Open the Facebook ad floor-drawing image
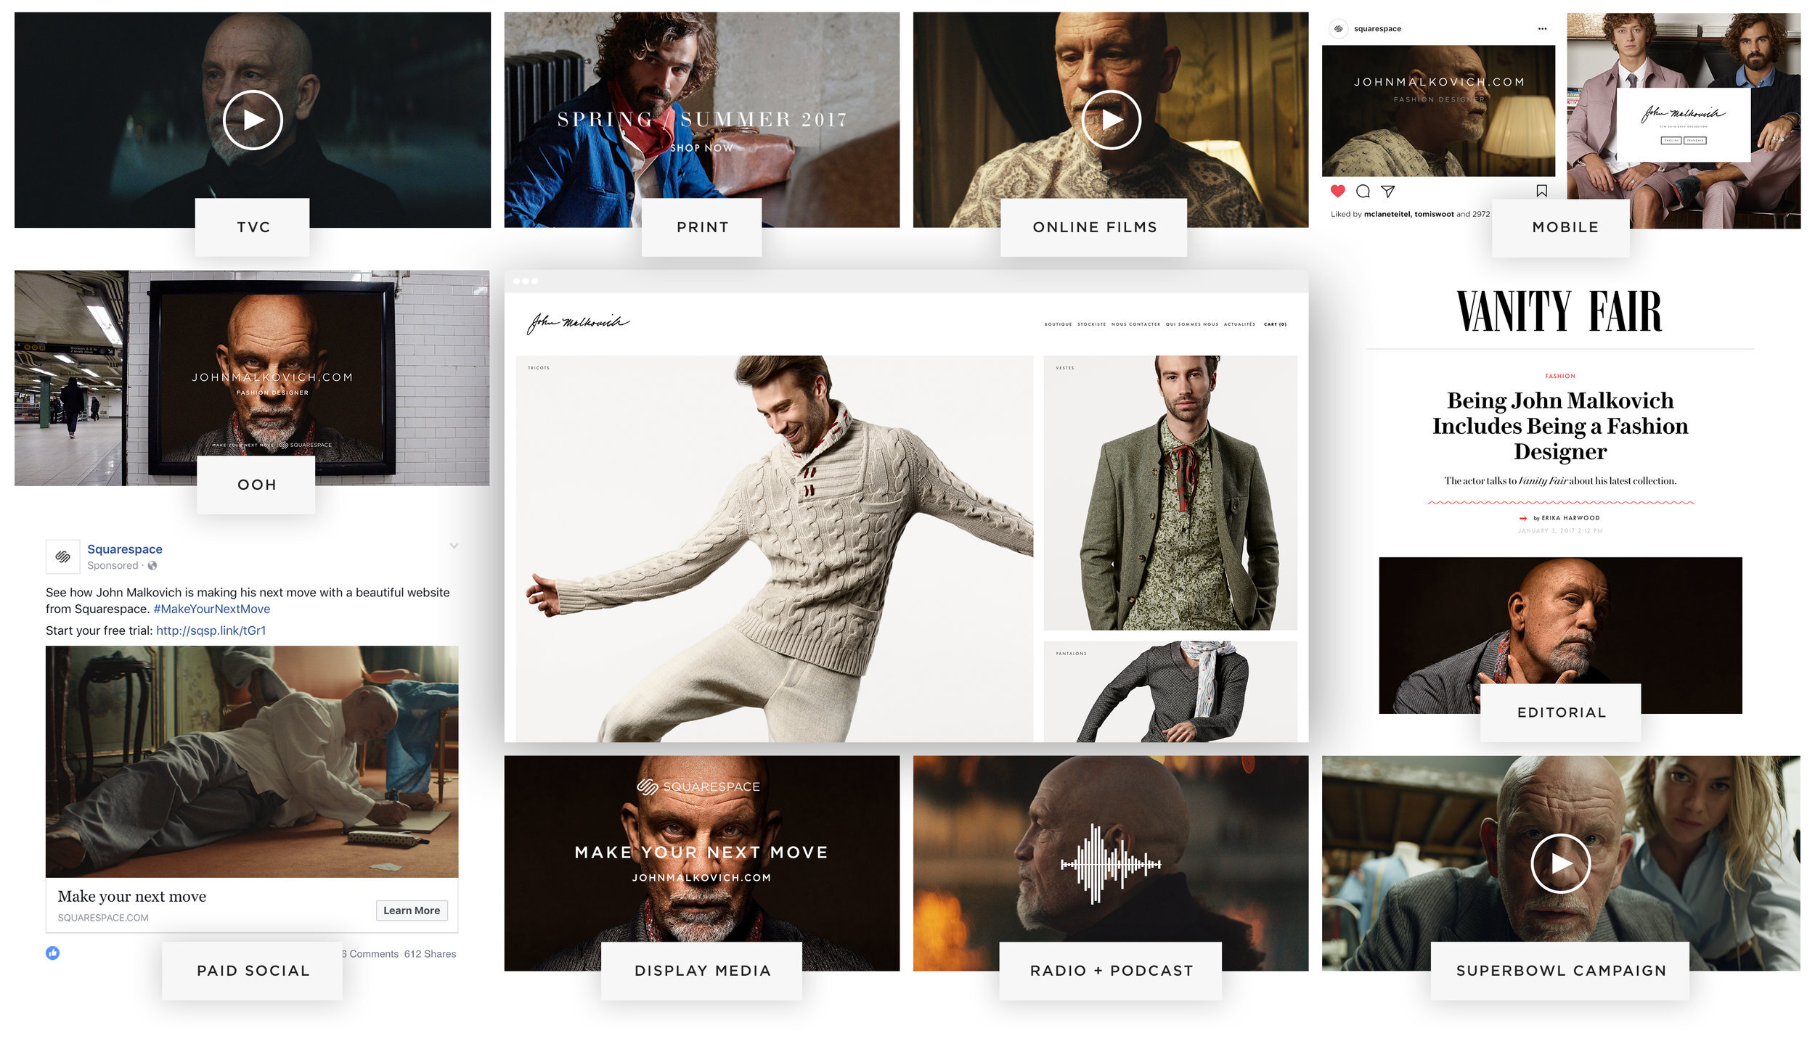The image size is (1815, 1052). 252,762
